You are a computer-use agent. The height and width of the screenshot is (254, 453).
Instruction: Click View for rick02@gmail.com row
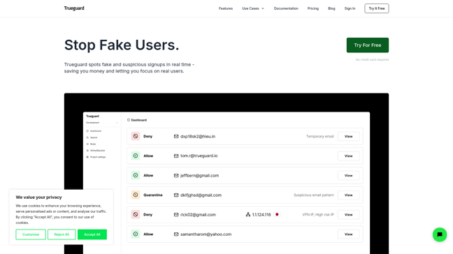tap(348, 215)
